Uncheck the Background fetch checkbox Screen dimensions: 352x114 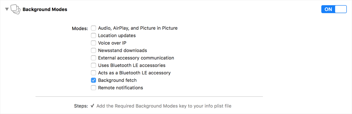point(94,80)
